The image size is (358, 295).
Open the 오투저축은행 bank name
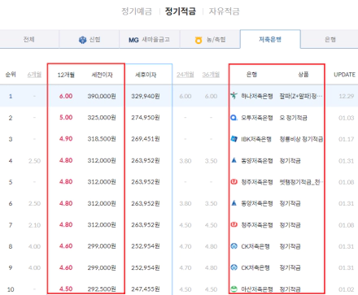click(257, 118)
